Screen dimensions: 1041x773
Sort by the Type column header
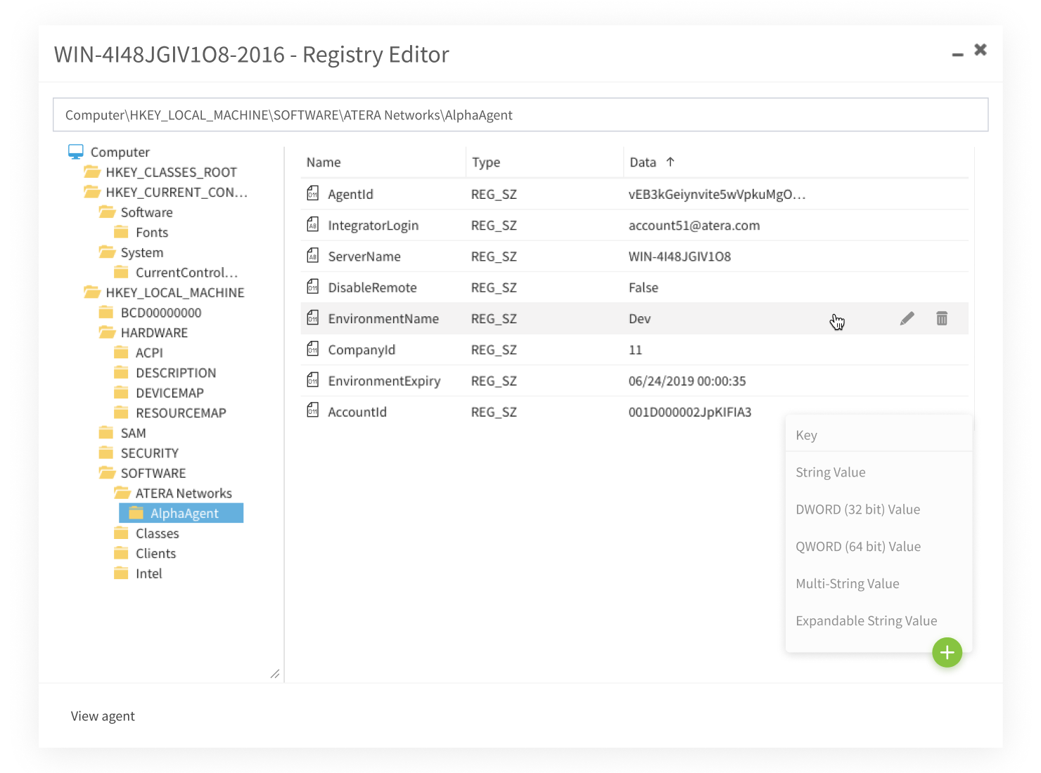tap(486, 162)
